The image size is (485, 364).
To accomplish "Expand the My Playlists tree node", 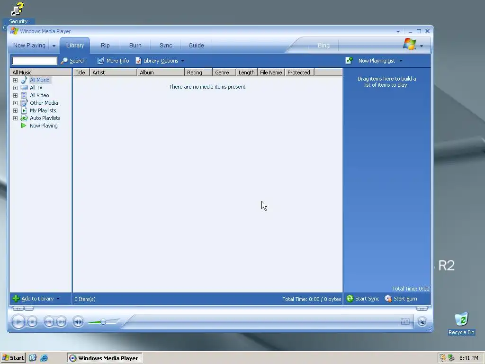I will click(15, 110).
